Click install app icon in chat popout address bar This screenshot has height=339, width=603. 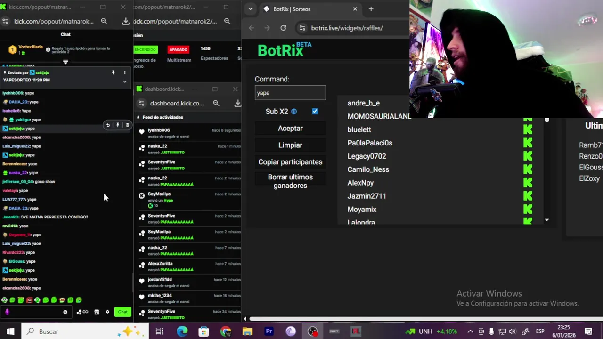point(125,21)
